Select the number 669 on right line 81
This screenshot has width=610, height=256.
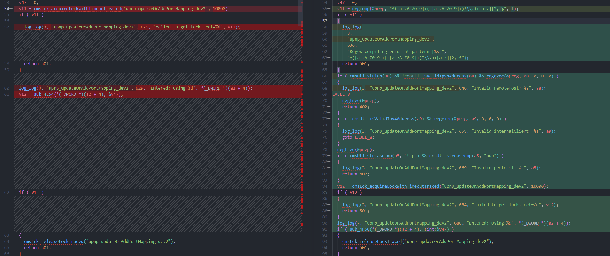(463, 168)
